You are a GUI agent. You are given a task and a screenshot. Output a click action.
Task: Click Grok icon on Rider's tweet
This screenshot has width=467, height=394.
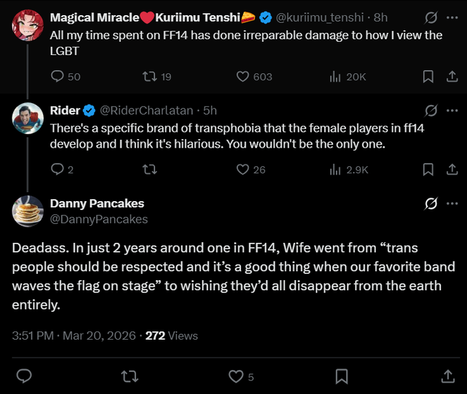431,110
